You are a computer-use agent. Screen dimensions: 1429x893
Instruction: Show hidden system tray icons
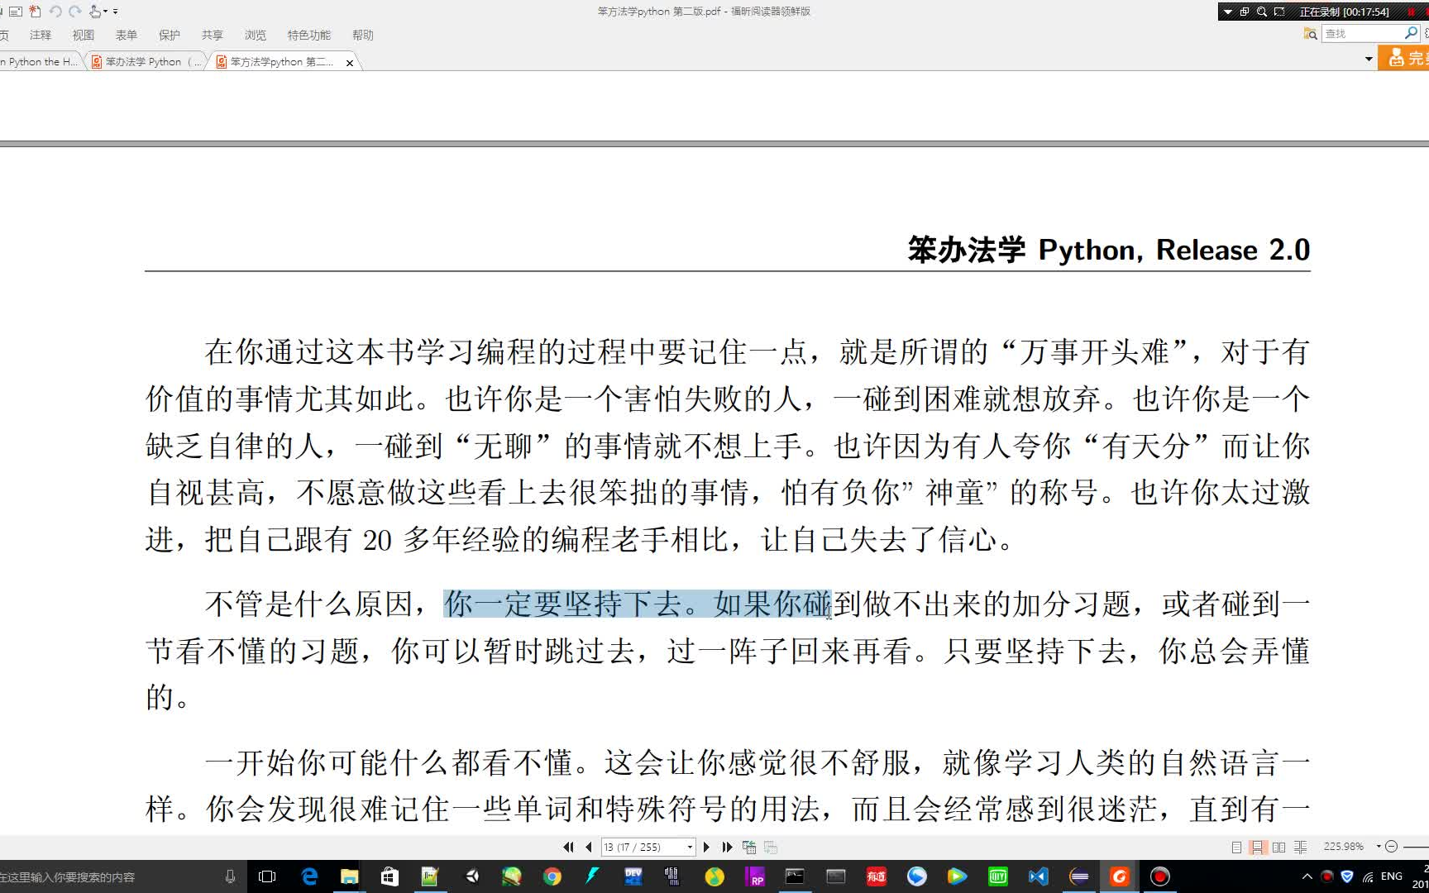1307,876
